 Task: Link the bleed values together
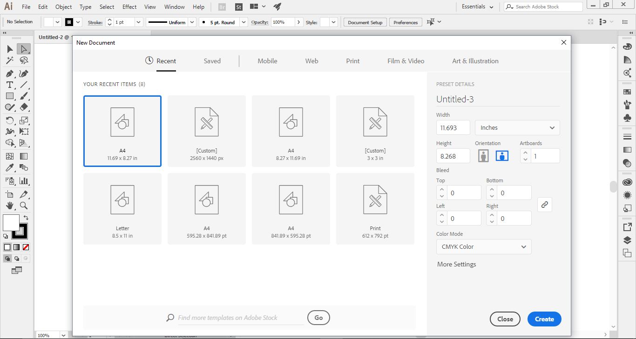544,204
